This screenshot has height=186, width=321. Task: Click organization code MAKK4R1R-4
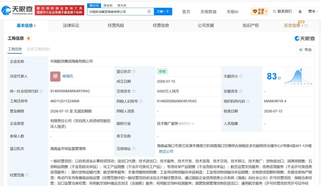[275, 101]
